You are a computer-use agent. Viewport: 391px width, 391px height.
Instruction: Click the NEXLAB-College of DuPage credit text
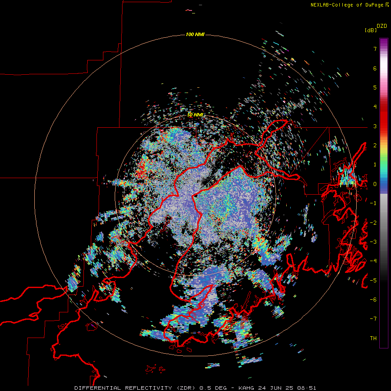347,5
